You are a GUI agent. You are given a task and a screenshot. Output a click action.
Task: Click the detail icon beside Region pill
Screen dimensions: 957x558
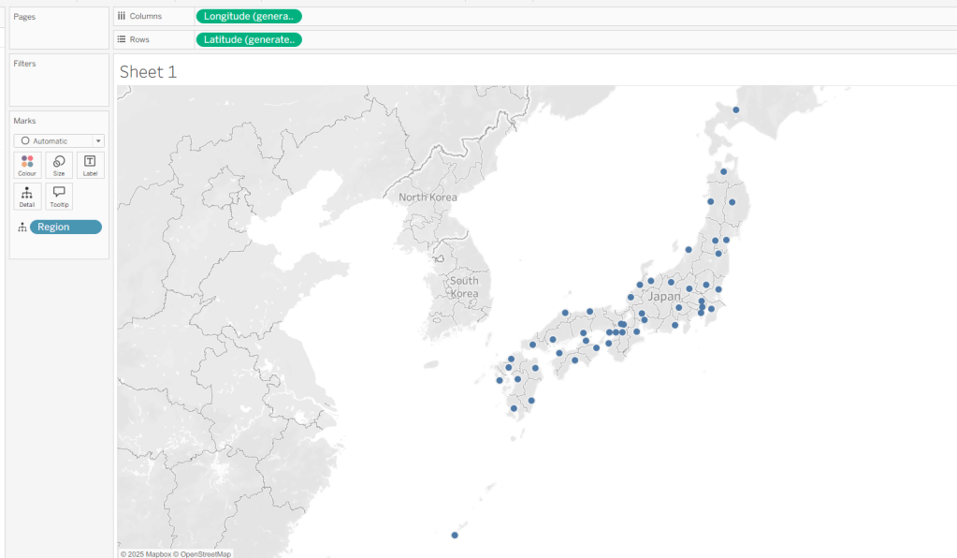click(22, 228)
